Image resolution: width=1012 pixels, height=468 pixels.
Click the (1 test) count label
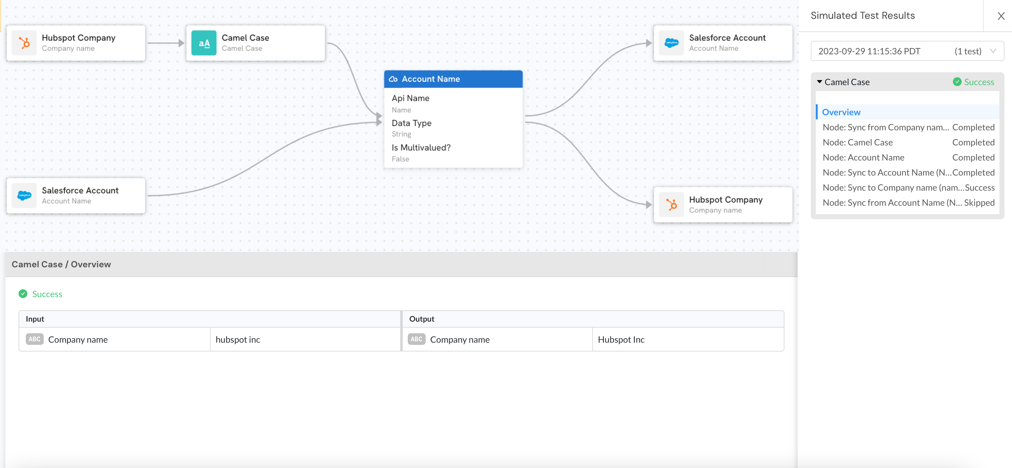pos(968,51)
